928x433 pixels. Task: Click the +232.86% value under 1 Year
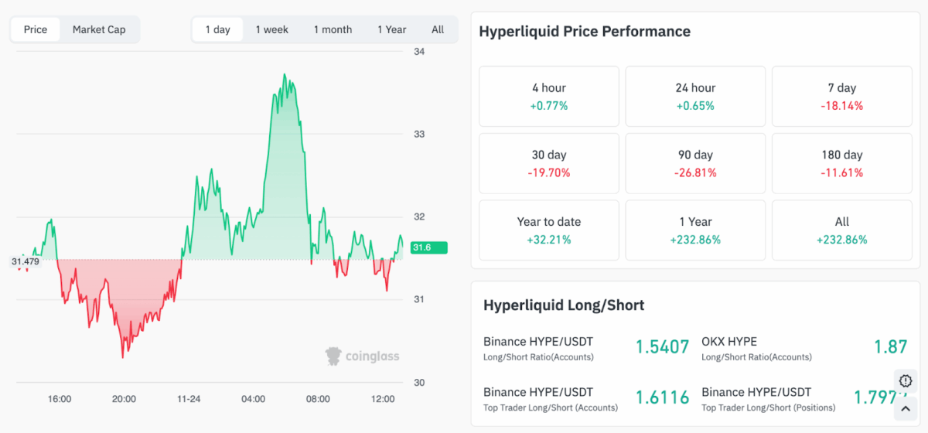pyautogui.click(x=695, y=240)
